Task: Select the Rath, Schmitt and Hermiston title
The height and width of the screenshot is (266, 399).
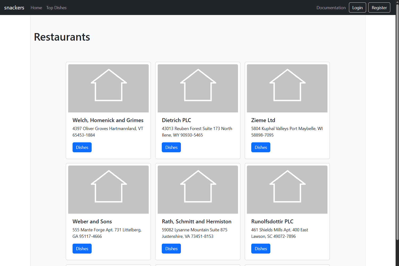Action: click(x=197, y=222)
